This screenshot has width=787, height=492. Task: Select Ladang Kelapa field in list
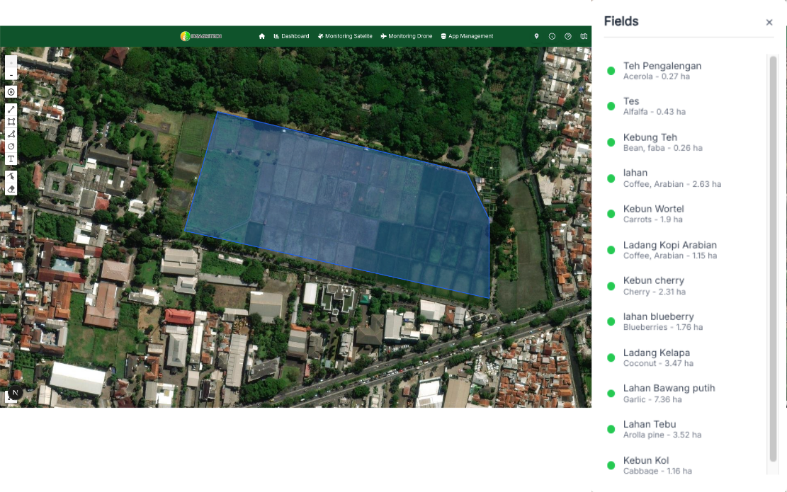click(x=656, y=357)
